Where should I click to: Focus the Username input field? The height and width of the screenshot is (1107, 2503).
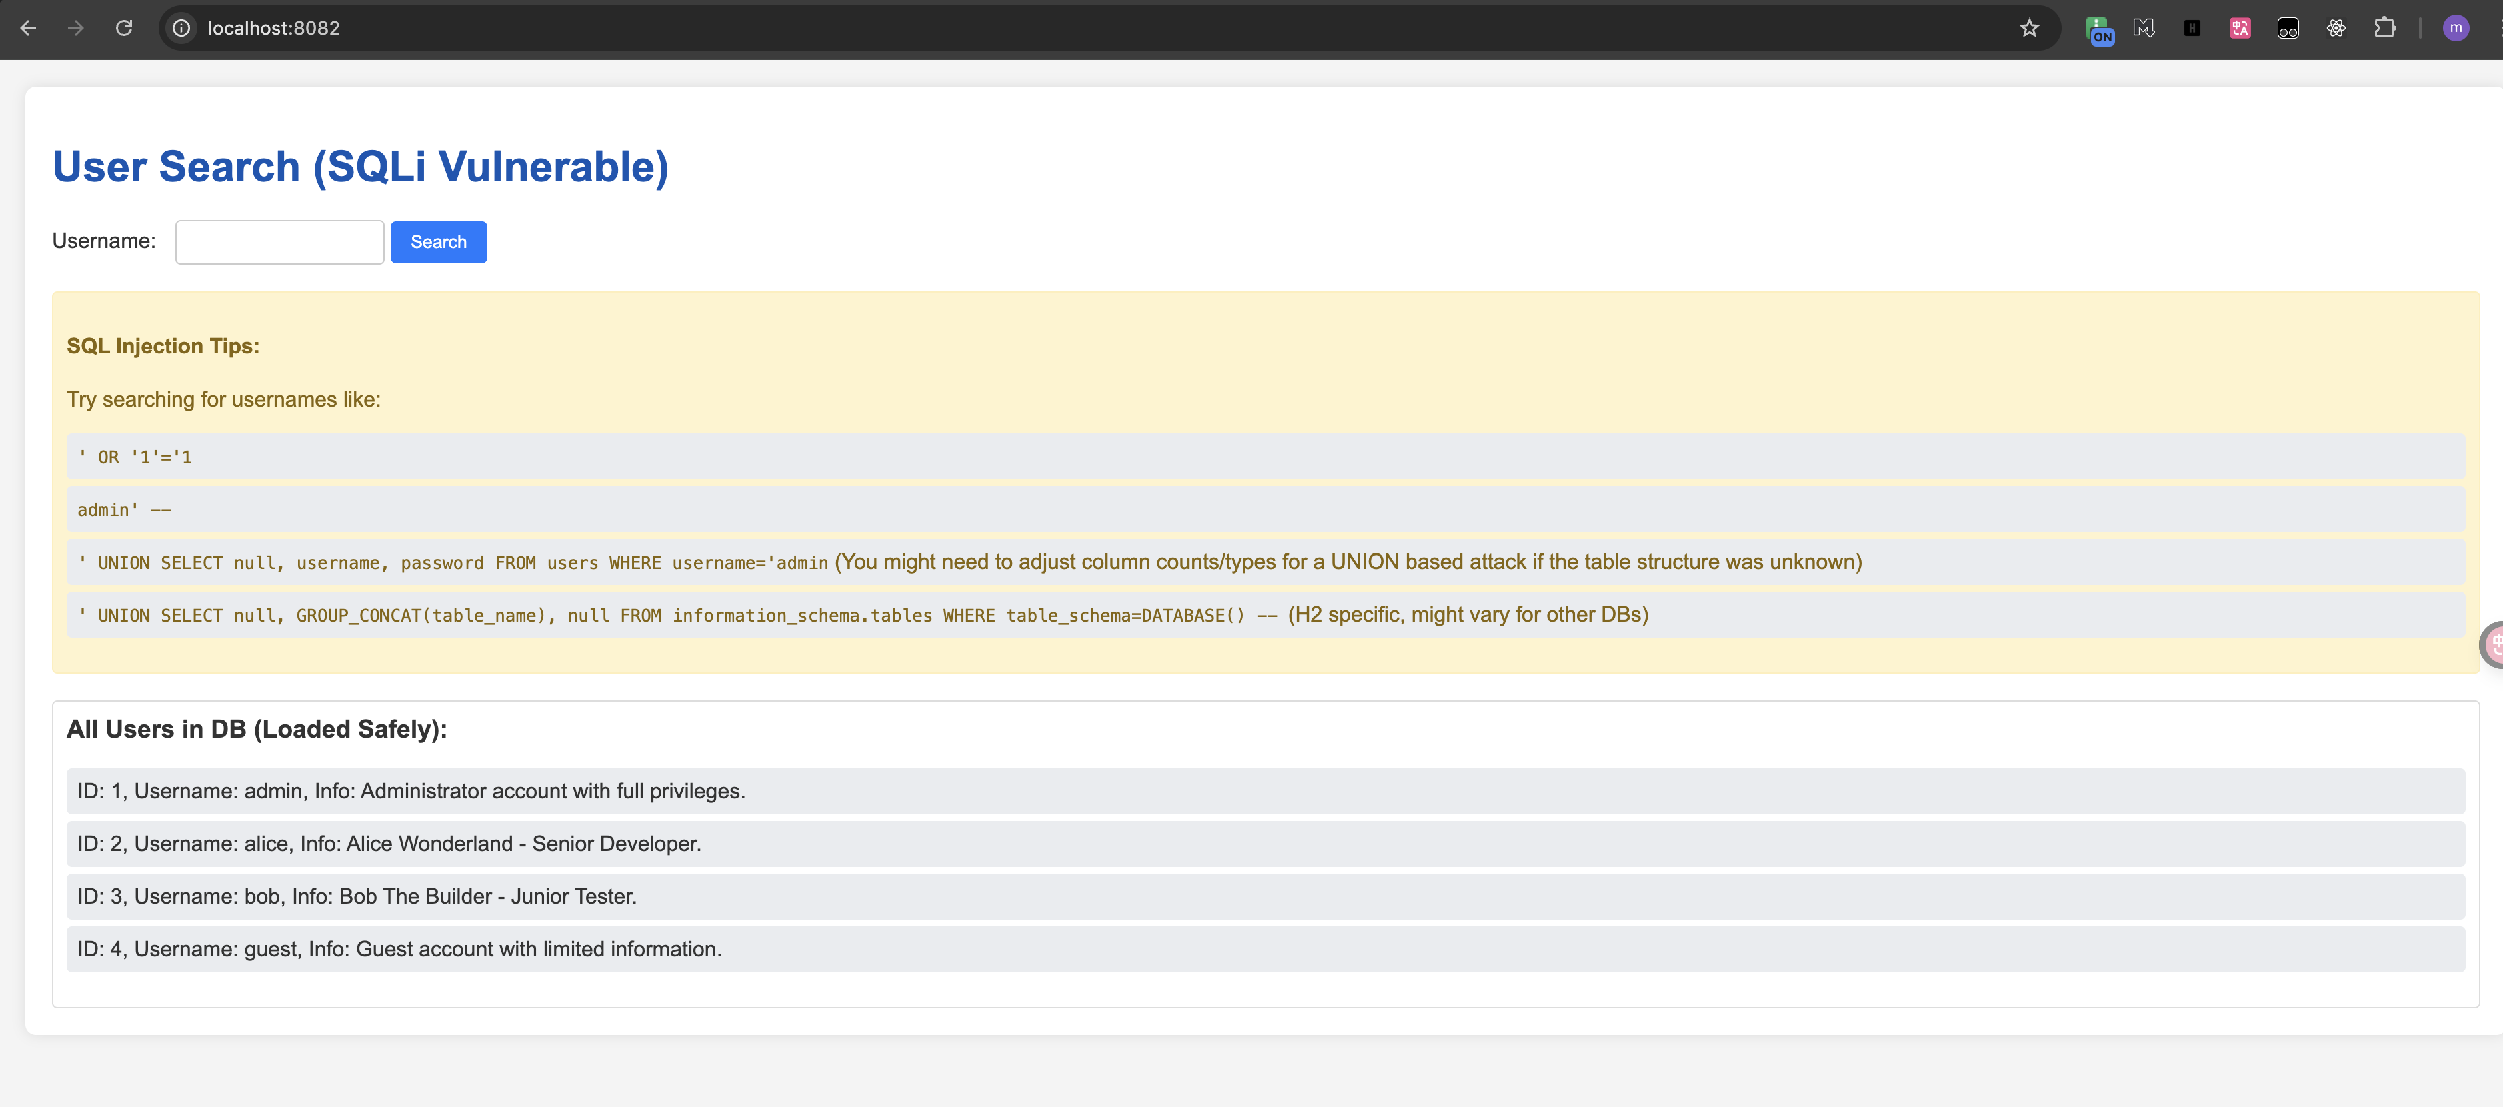coord(280,242)
